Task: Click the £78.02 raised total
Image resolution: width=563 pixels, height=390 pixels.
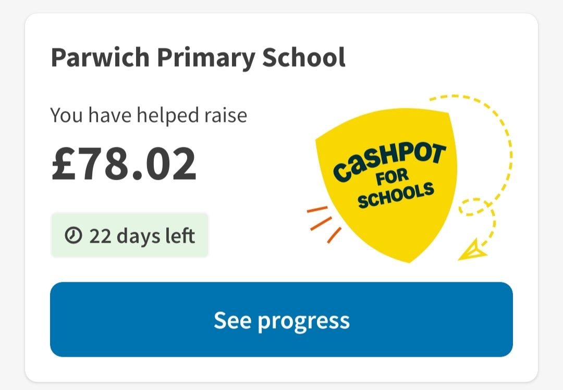Action: click(124, 163)
